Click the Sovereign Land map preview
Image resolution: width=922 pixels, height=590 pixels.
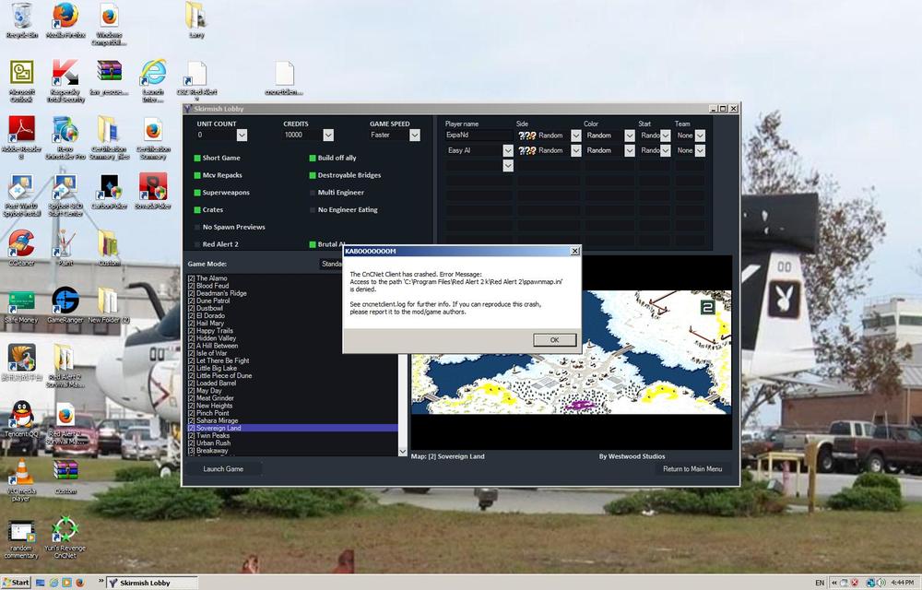tap(571, 352)
